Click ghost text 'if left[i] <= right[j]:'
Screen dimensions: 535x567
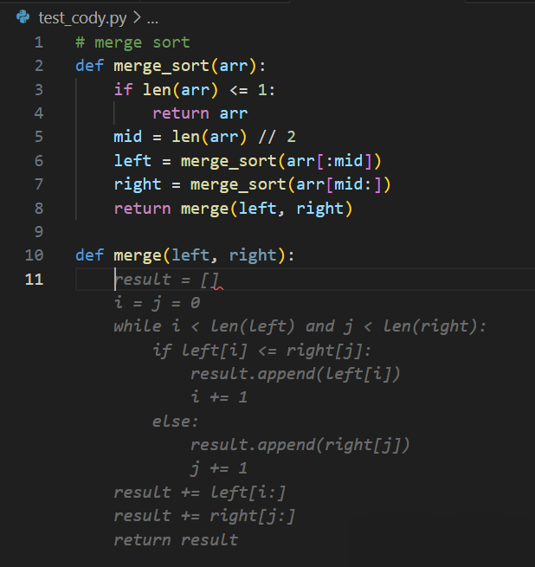click(262, 350)
